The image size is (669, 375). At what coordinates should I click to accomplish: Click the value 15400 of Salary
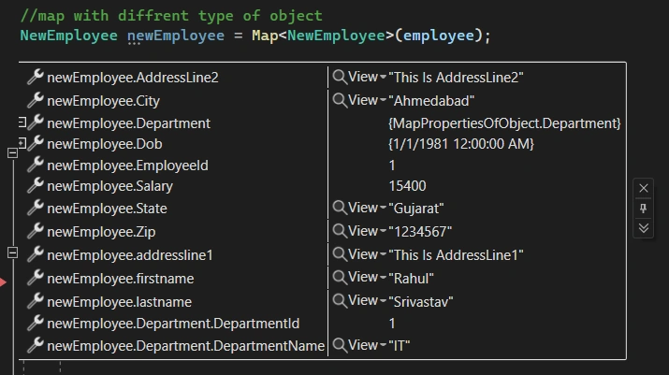point(407,186)
